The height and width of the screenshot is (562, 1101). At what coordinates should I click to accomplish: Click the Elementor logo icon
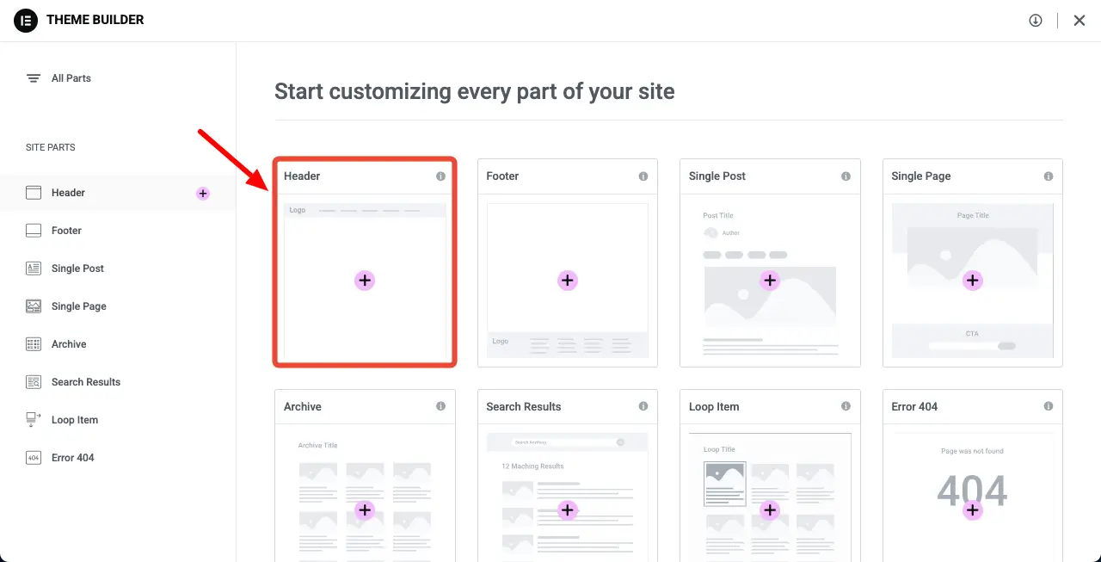tap(26, 20)
